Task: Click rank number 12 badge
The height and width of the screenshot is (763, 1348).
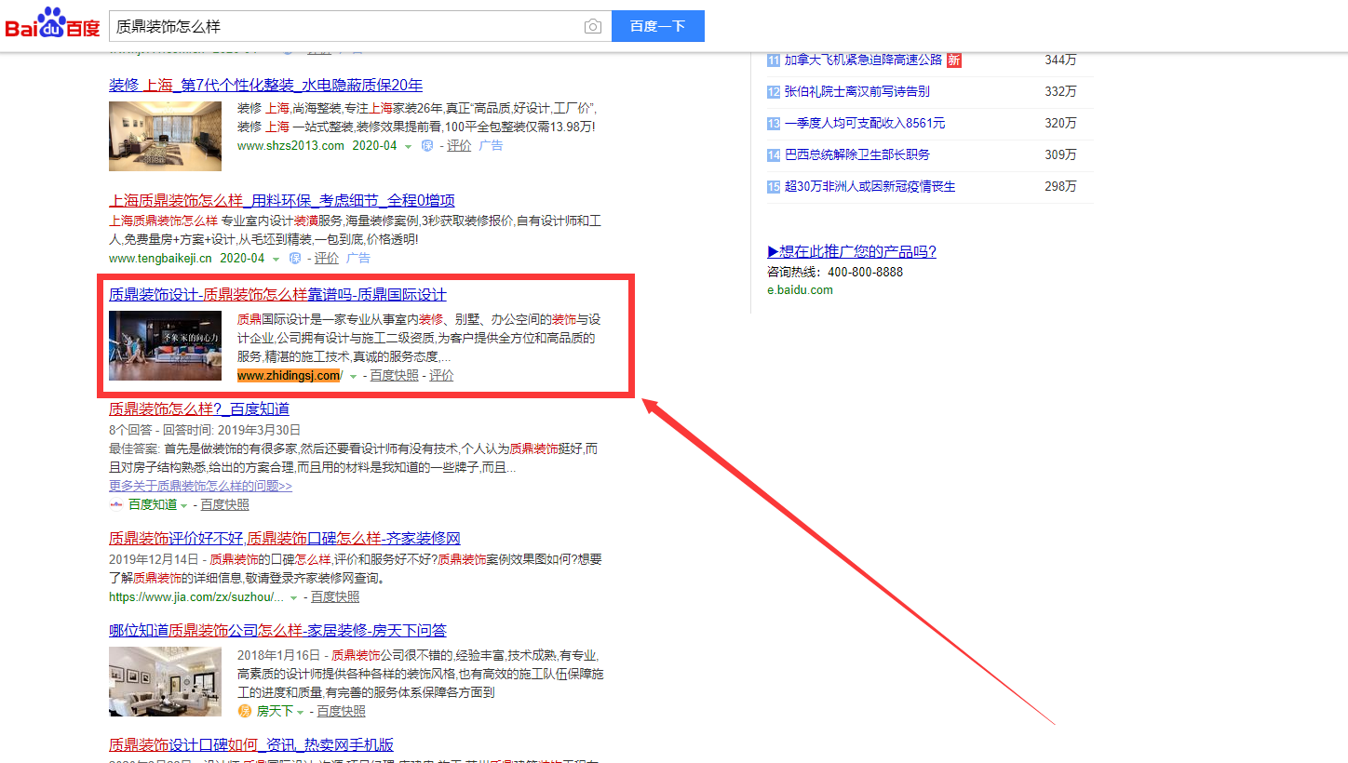Action: click(774, 92)
